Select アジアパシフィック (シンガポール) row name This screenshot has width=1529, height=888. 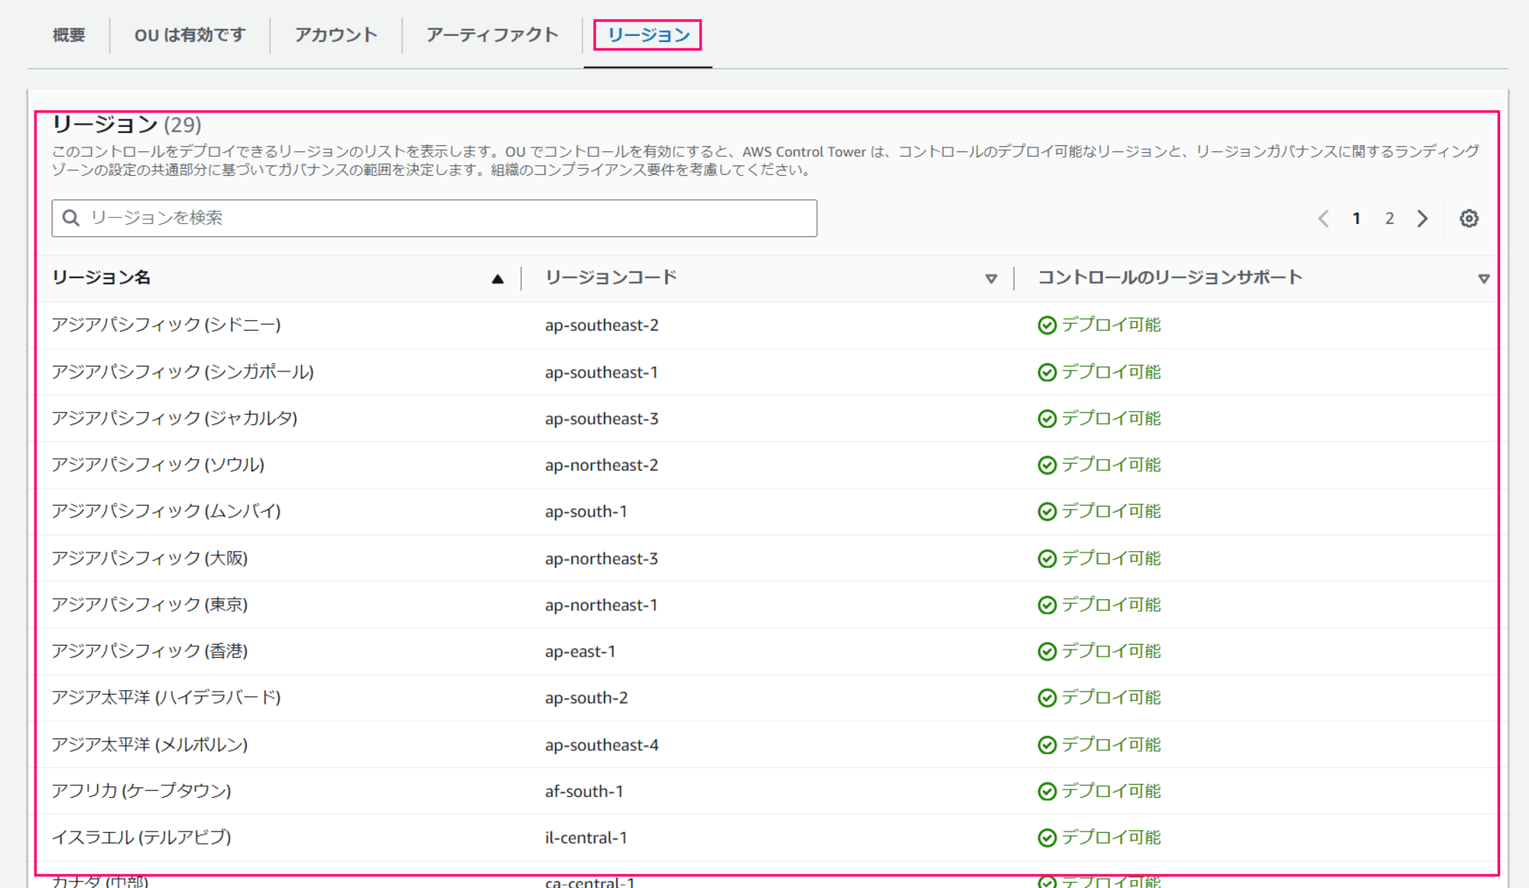click(183, 372)
